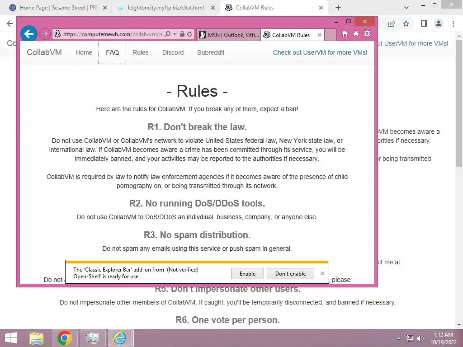Image resolution: width=463 pixels, height=347 pixels.
Task: Click Chrome back arrow
Action: coord(10,23)
